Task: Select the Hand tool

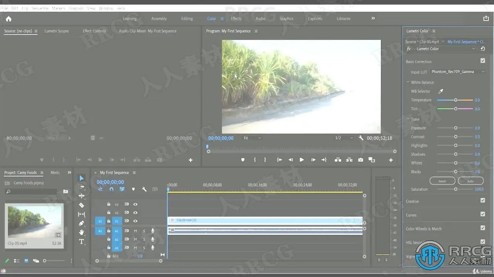Action: click(x=81, y=232)
